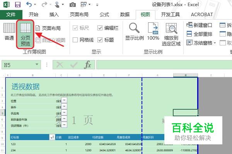Select 分页预览 page break preview
Image resolution: width=232 pixels, height=154 pixels.
pyautogui.click(x=25, y=34)
